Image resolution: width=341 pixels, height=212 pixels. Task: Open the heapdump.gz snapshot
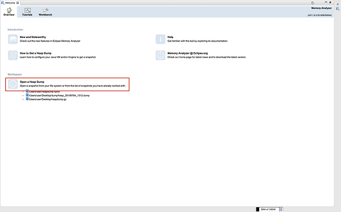click(x=48, y=99)
